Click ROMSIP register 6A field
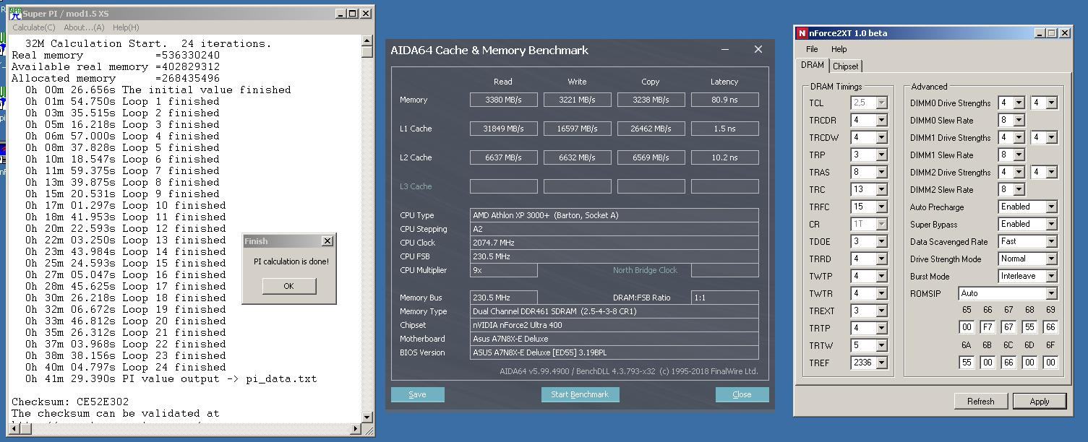1088x442 pixels. 967,363
